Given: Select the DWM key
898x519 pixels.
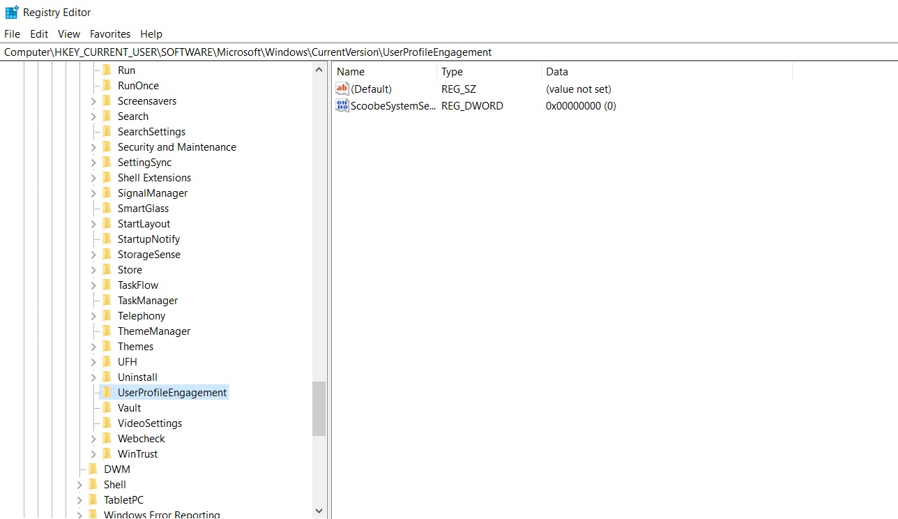Looking at the screenshot, I should tap(117, 469).
